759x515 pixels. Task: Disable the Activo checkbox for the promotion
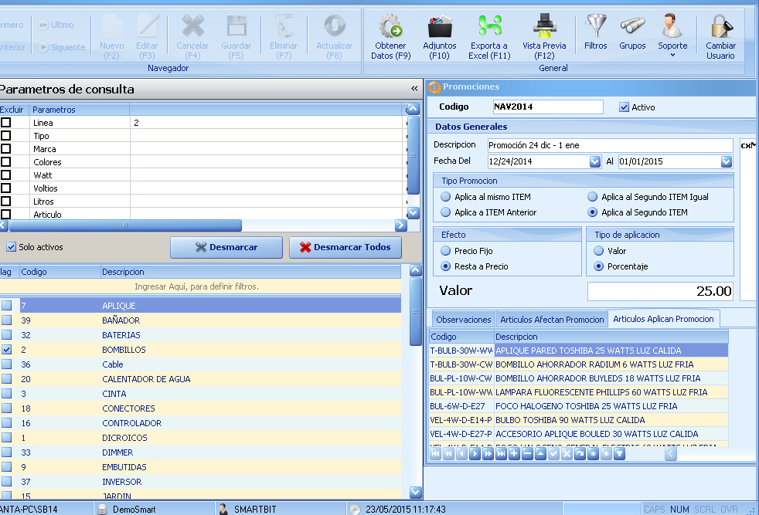625,107
